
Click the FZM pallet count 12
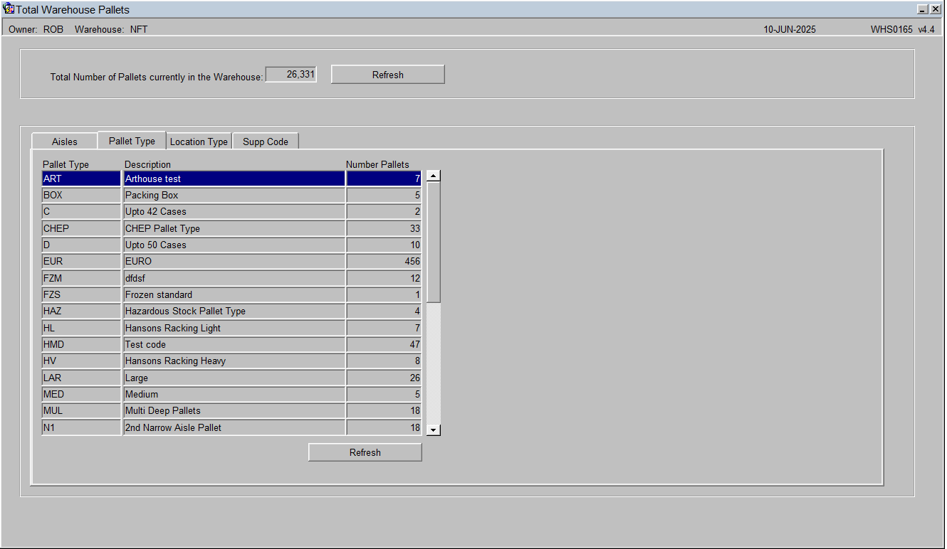pyautogui.click(x=384, y=278)
